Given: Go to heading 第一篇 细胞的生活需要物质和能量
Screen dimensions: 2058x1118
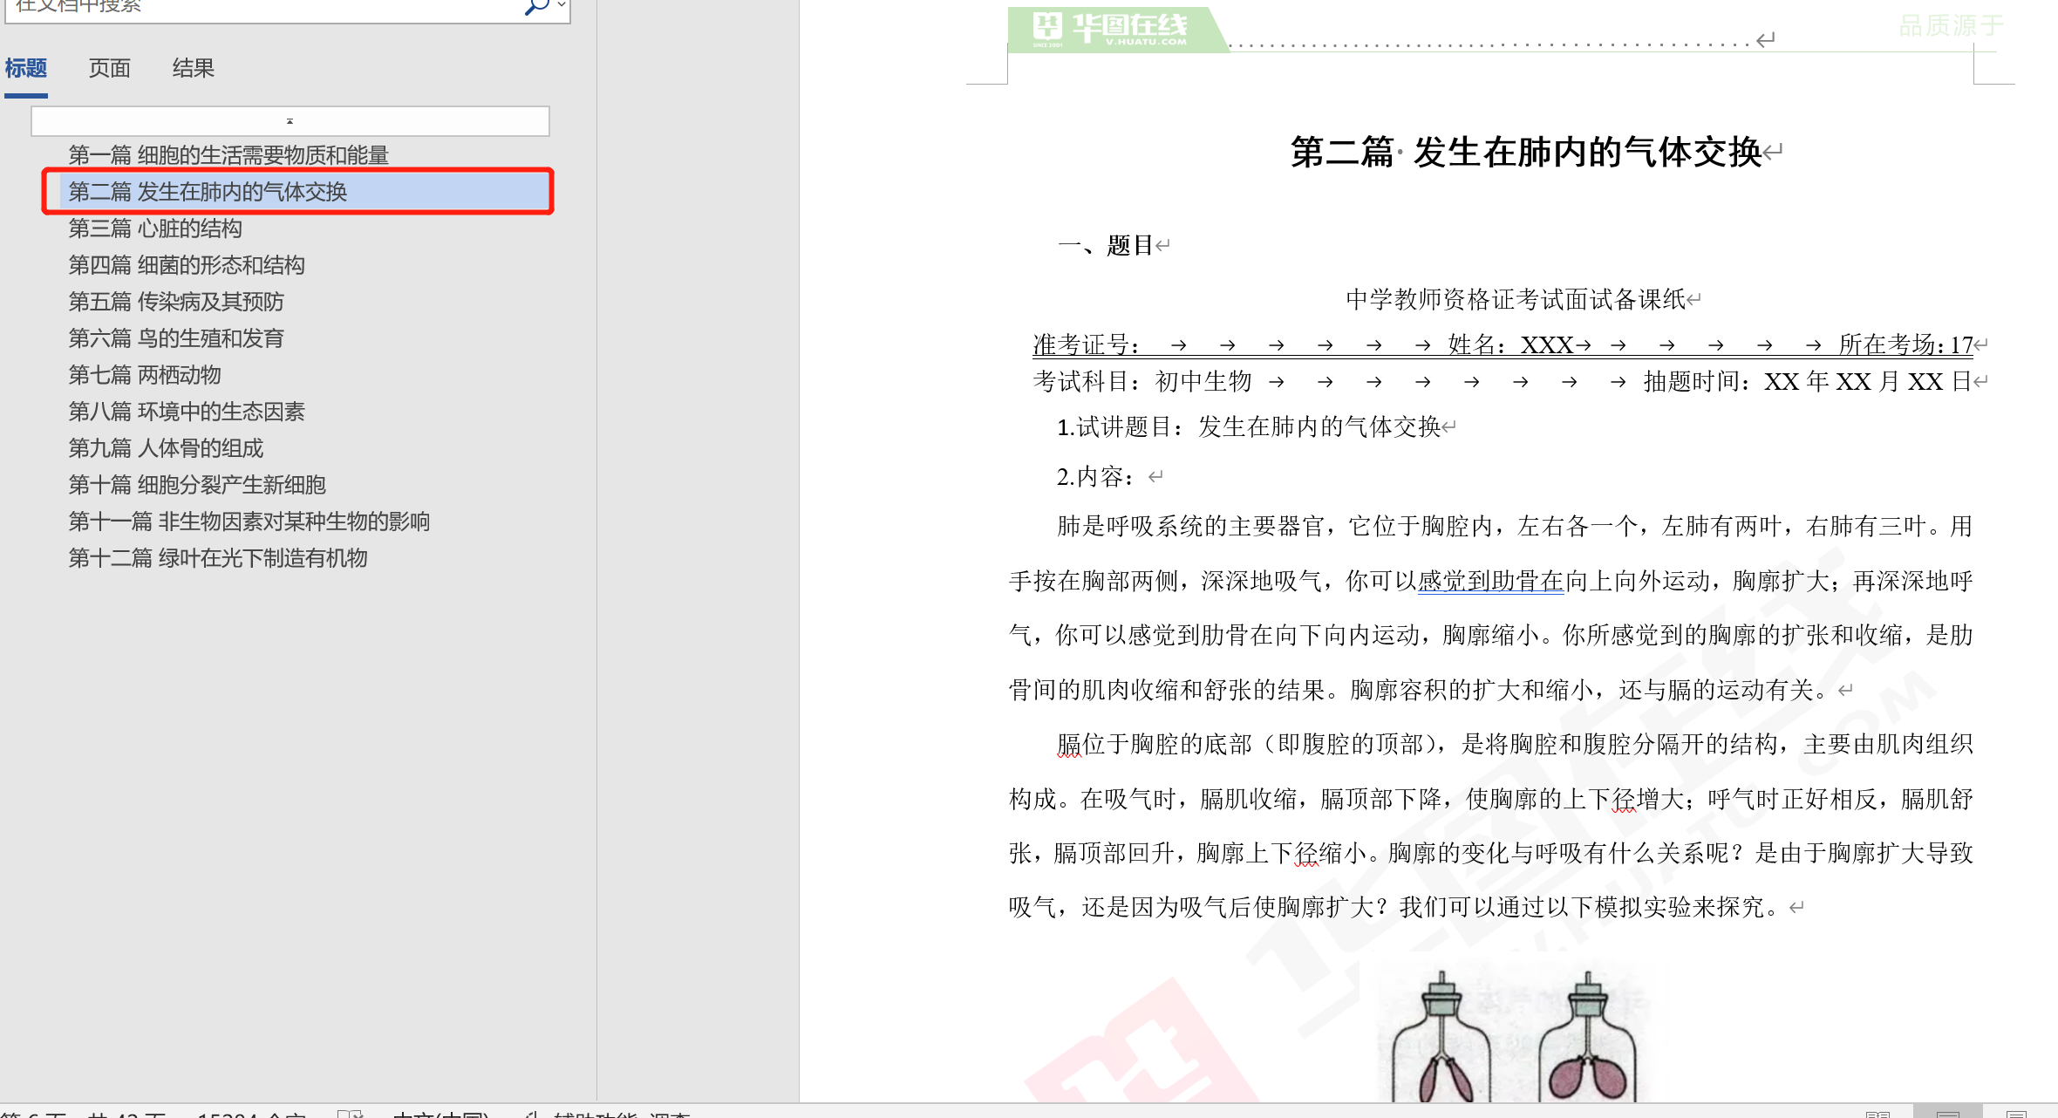Looking at the screenshot, I should [x=228, y=155].
